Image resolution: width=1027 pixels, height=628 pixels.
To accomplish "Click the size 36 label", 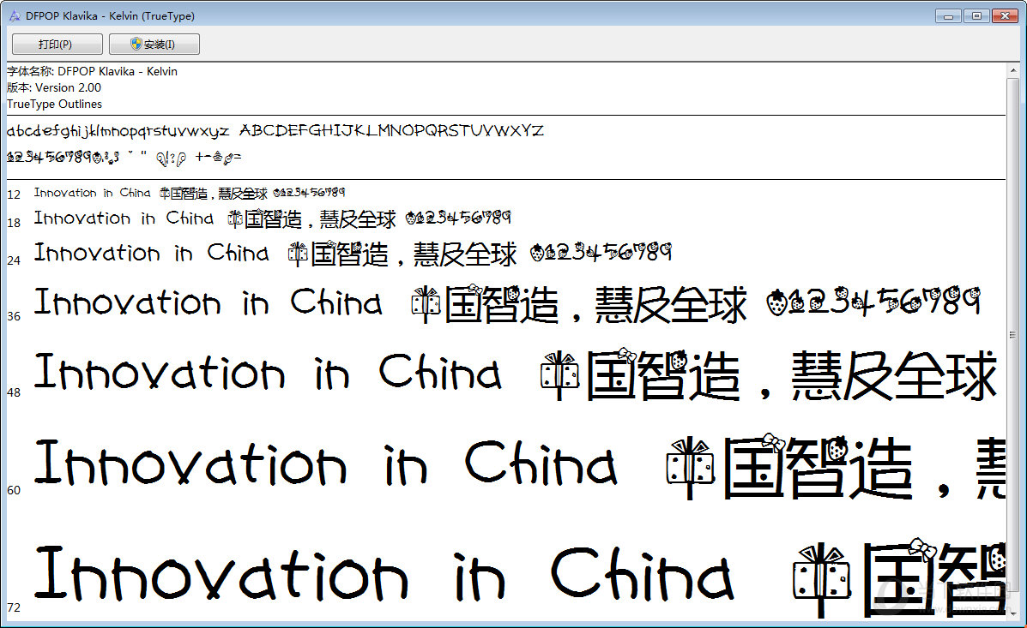I will (14, 316).
